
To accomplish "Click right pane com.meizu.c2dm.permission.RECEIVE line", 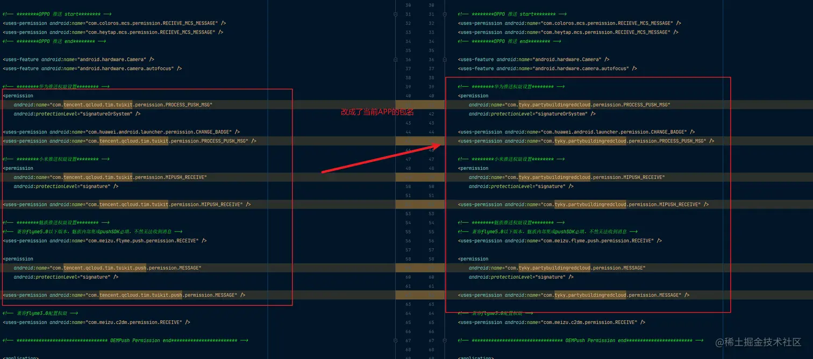I will coord(551,322).
